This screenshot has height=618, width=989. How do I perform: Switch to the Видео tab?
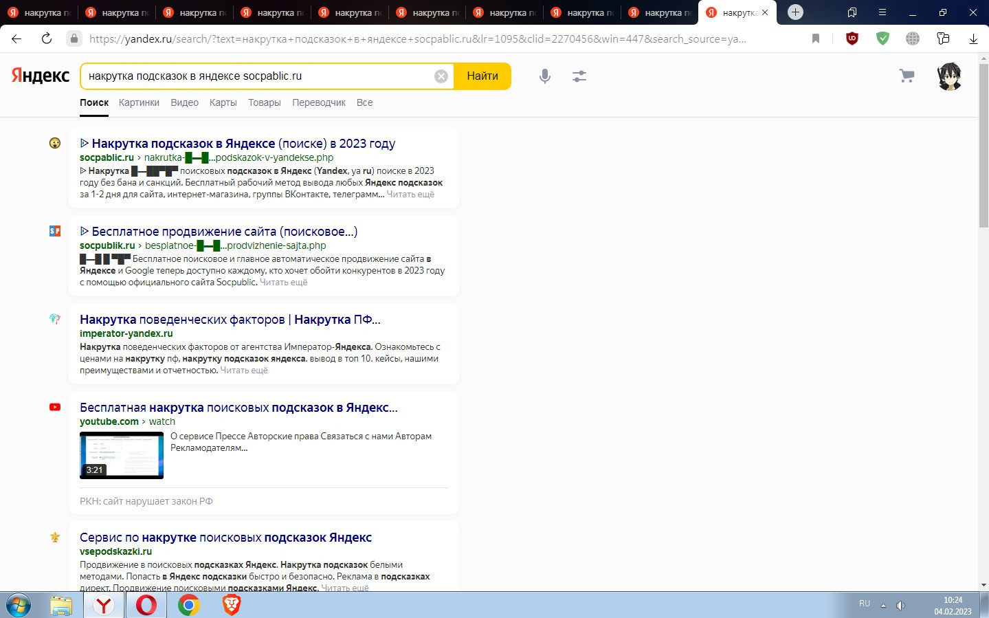click(184, 102)
